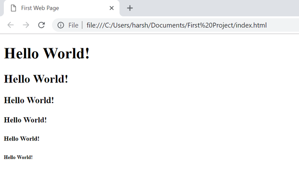The image size is (299, 174).
Task: Open a new tab with plus button
Action: (130, 8)
